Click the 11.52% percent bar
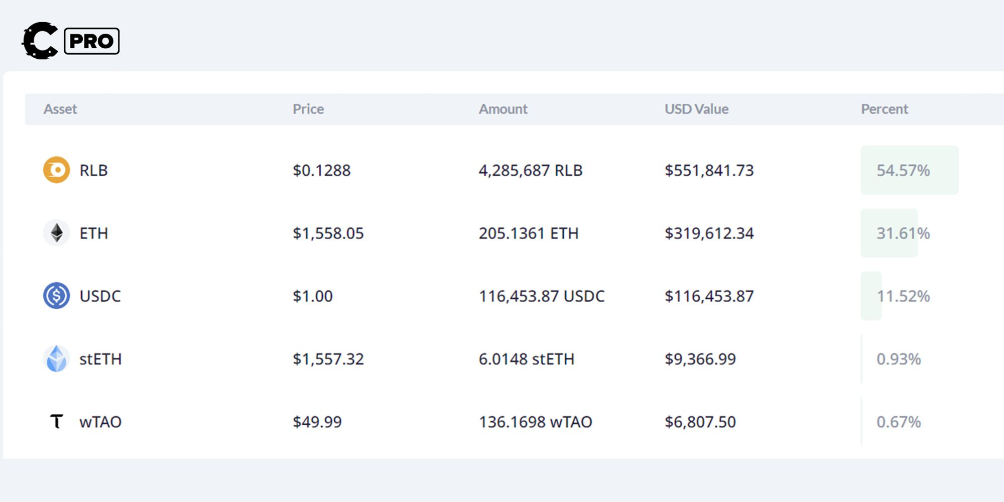 (x=871, y=296)
